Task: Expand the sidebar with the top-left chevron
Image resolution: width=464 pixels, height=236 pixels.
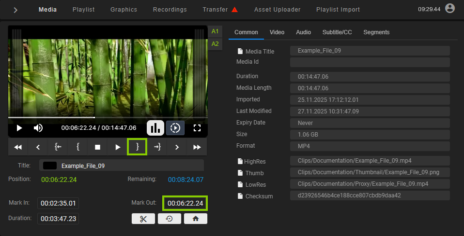Action: (x=15, y=10)
